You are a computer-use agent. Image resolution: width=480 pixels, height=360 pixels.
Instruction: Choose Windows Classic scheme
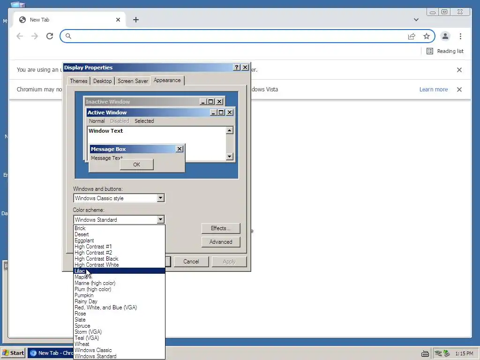120,350
